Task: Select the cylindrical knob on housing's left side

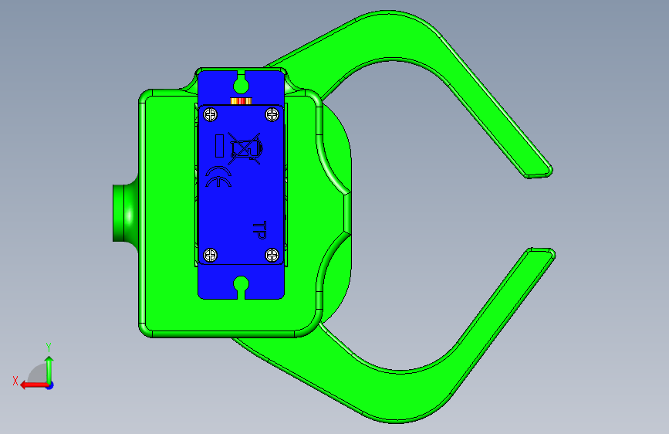Action: [x=125, y=212]
